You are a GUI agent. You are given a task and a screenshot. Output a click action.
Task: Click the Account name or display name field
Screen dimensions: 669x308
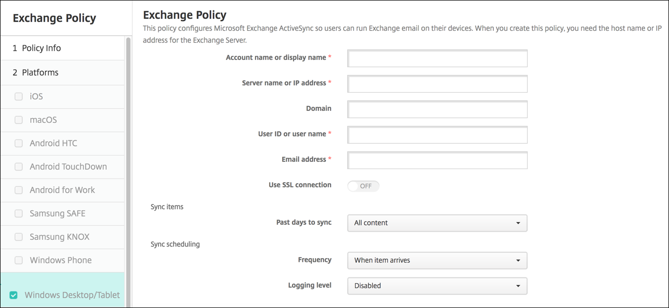coord(437,58)
